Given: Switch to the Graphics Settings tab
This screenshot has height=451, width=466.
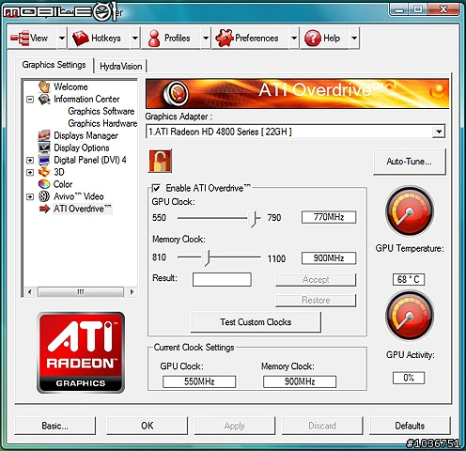Looking at the screenshot, I should [54, 65].
